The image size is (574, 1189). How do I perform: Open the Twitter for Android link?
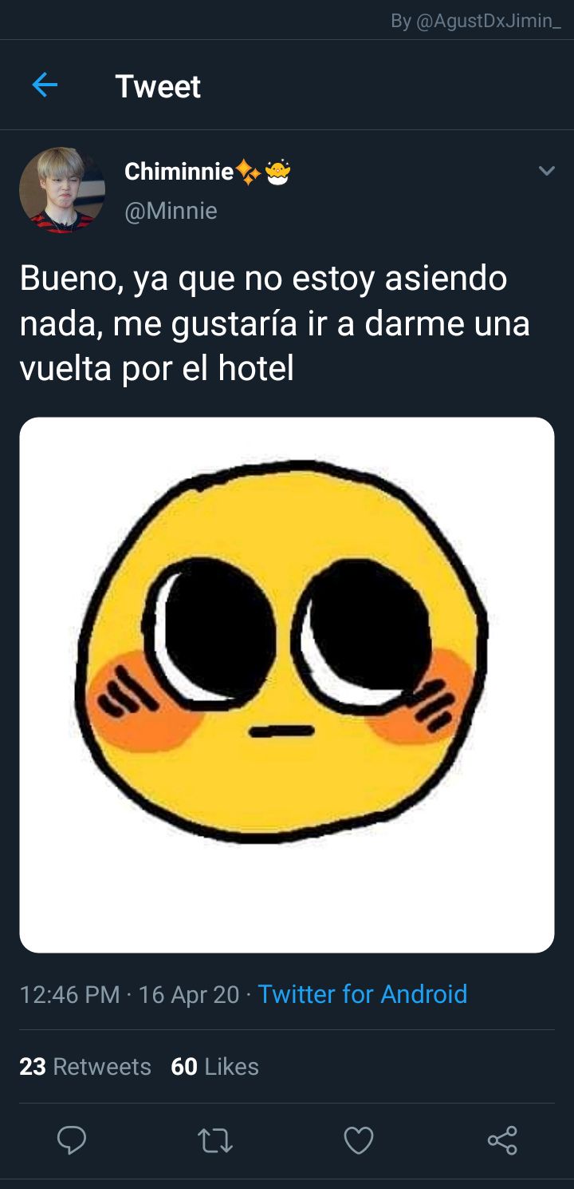pos(363,994)
